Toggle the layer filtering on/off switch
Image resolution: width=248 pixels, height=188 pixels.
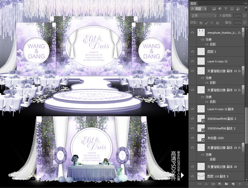[246, 9]
